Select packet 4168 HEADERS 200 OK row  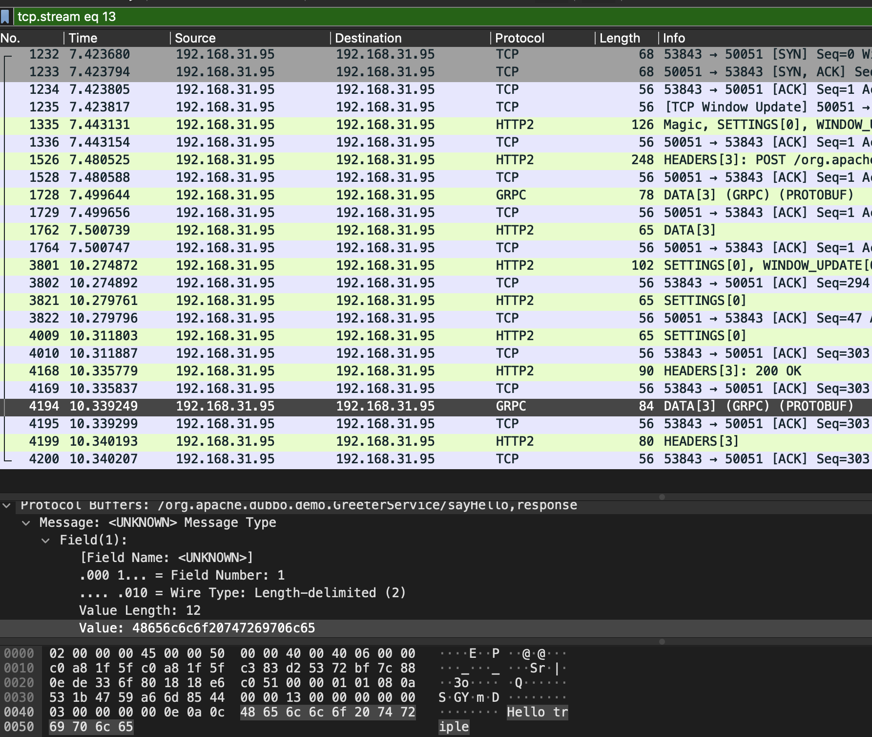436,371
